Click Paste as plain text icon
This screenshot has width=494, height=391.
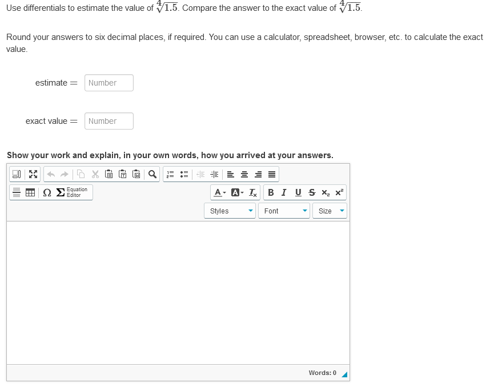click(x=123, y=174)
